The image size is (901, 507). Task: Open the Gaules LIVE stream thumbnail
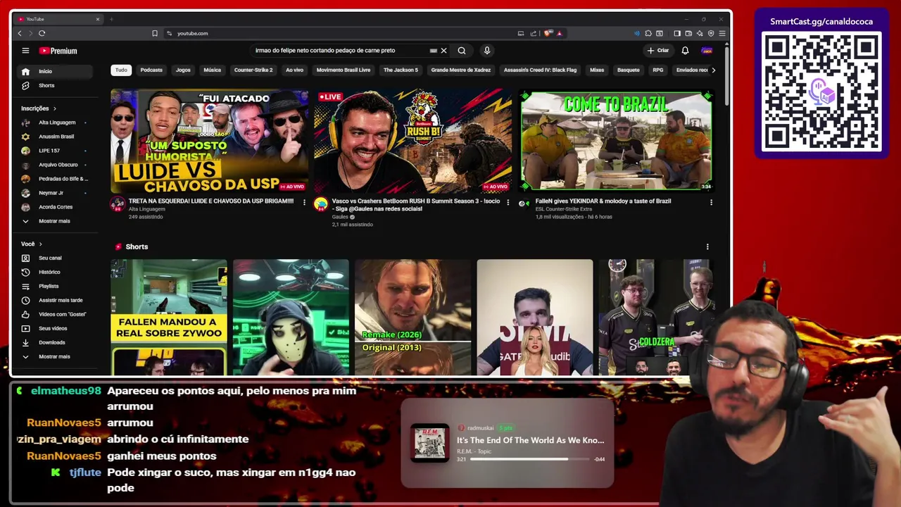click(412, 141)
